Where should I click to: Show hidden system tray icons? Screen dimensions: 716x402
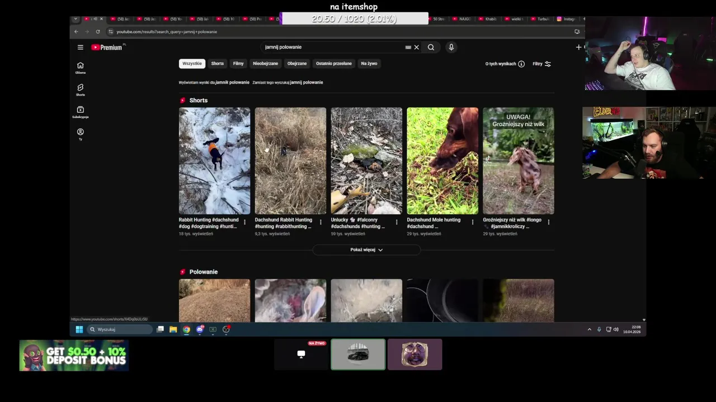coord(589,329)
